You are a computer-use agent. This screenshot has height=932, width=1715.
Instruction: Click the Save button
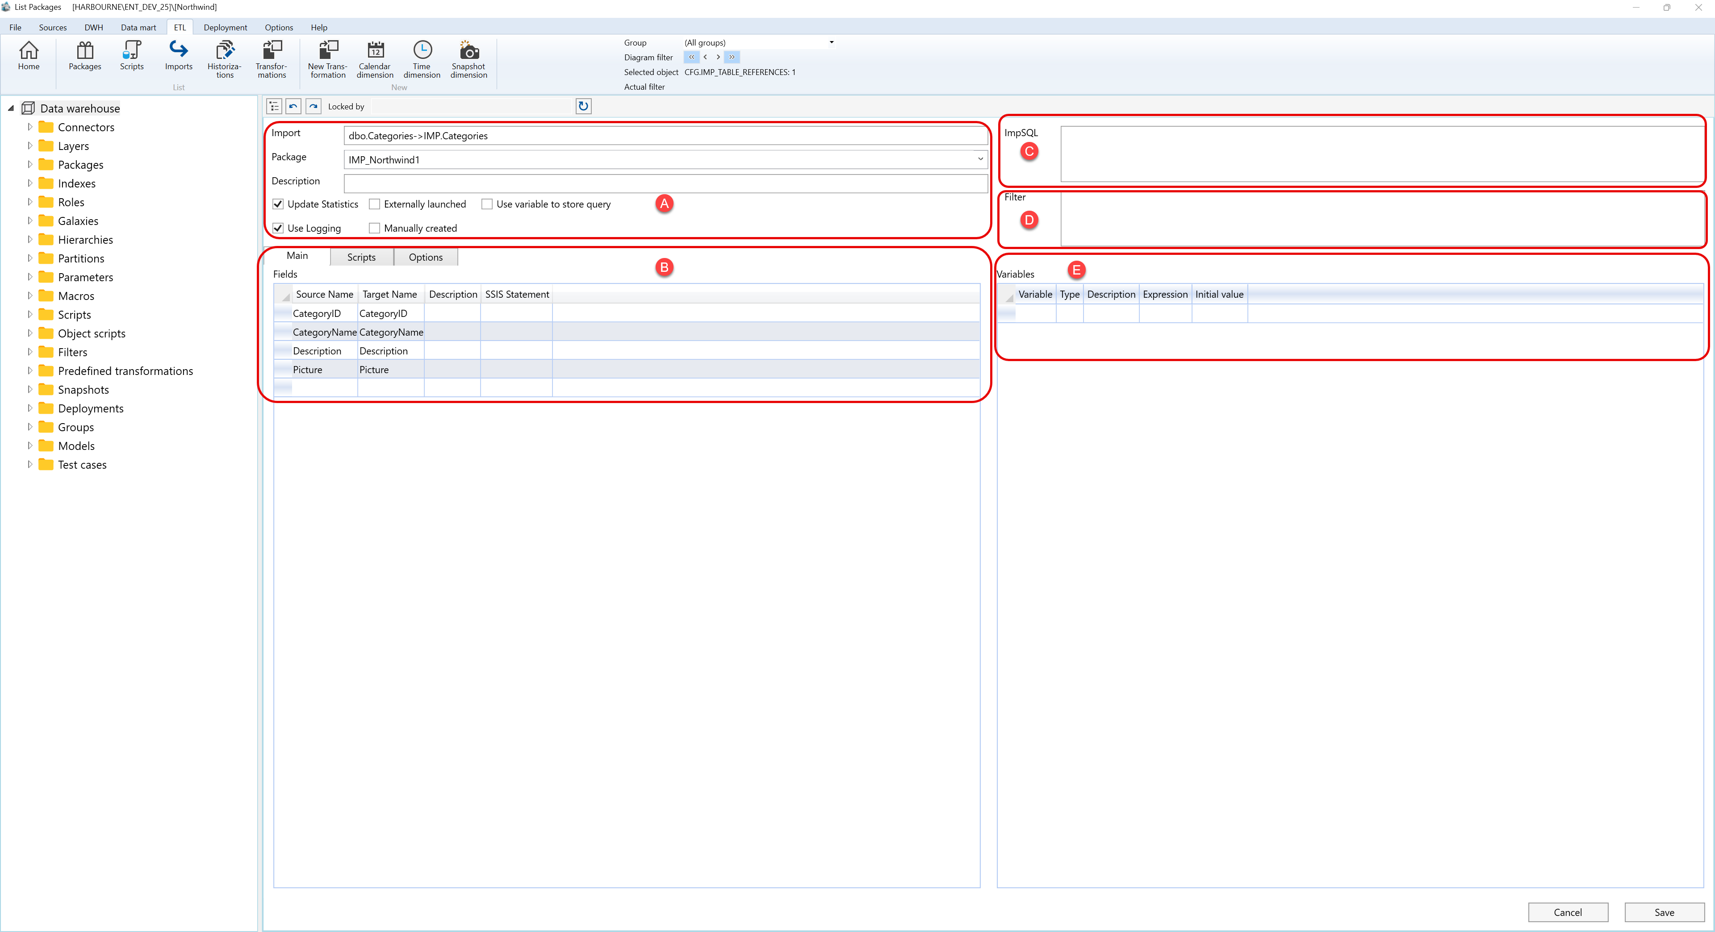(1664, 912)
